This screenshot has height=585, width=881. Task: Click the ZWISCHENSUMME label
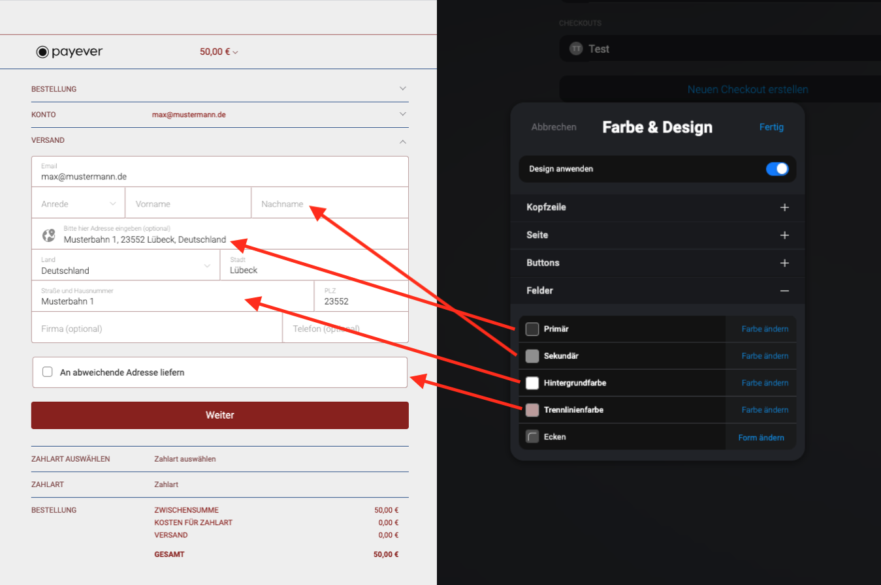pyautogui.click(x=186, y=510)
